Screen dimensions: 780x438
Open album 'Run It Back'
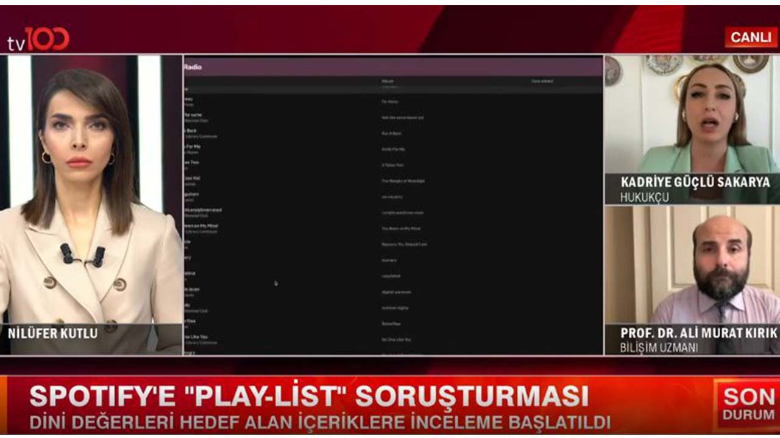(391, 133)
